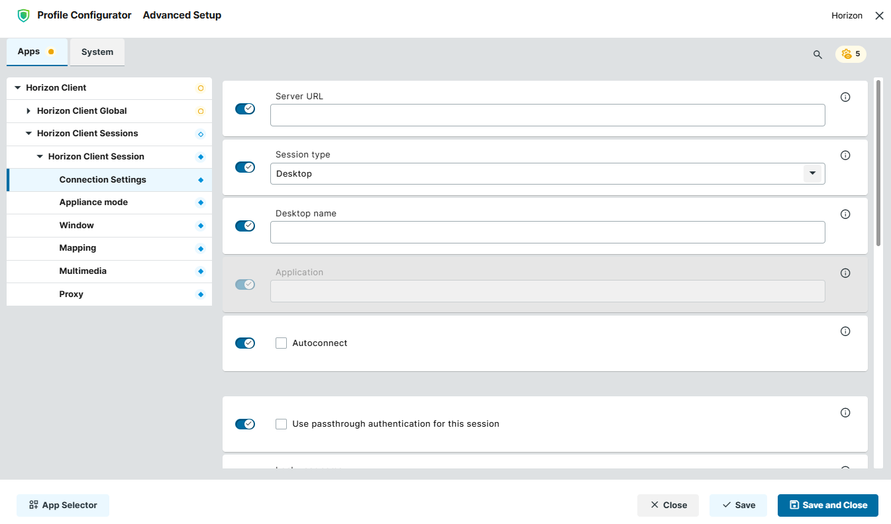Show info for Session type setting
The width and height of the screenshot is (891, 524).
845,155
